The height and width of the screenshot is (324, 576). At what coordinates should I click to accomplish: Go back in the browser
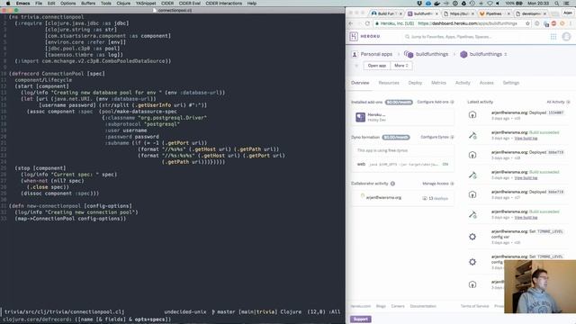351,23
